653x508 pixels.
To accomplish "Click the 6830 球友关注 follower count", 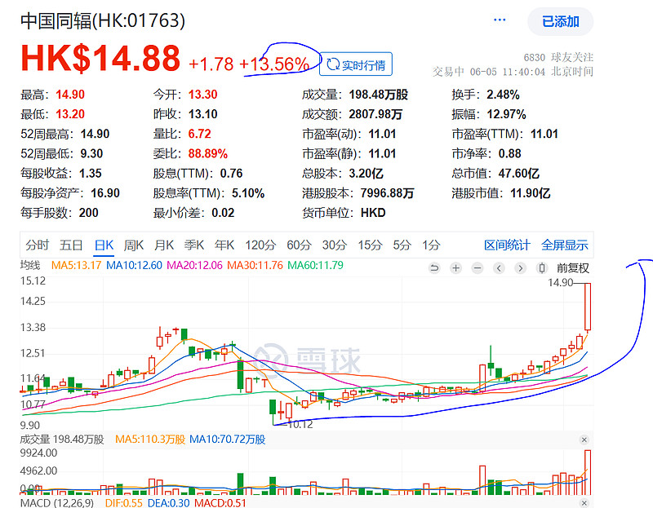I will coord(558,57).
